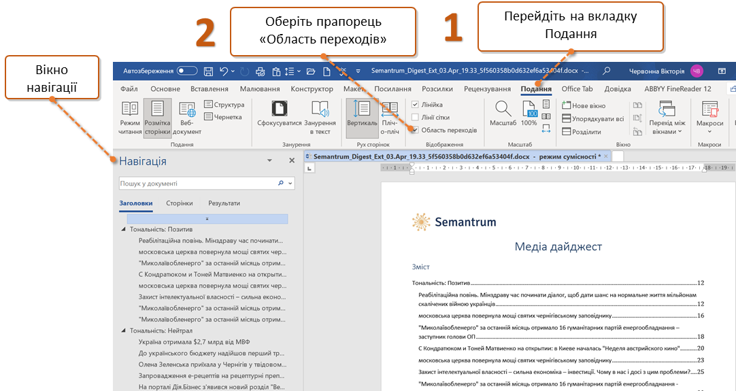Viewport: 736px width, 391px height.
Task: Collapse the Тональність: Нейтрал heading
Action: click(x=123, y=331)
